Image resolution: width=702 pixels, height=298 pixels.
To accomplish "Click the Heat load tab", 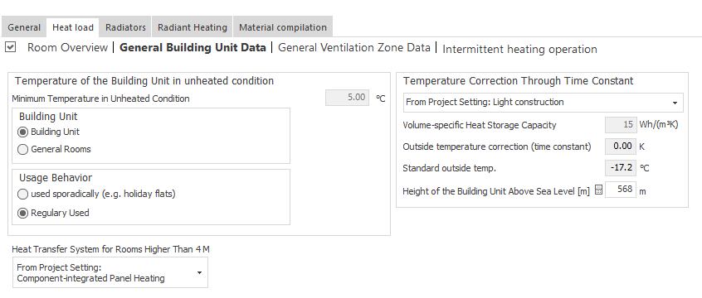I will pyautogui.click(x=72, y=27).
